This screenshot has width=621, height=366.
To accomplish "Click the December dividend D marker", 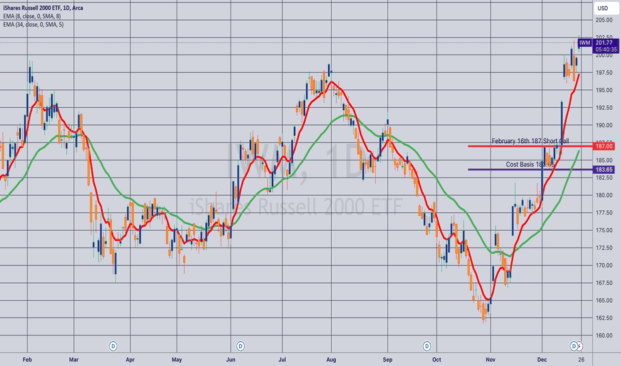I will 574,347.
